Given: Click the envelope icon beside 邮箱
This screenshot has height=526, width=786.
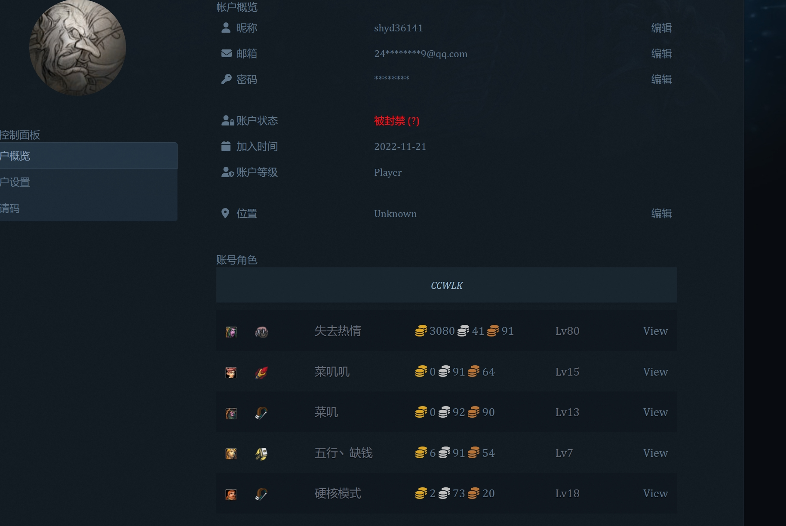Looking at the screenshot, I should 225,53.
